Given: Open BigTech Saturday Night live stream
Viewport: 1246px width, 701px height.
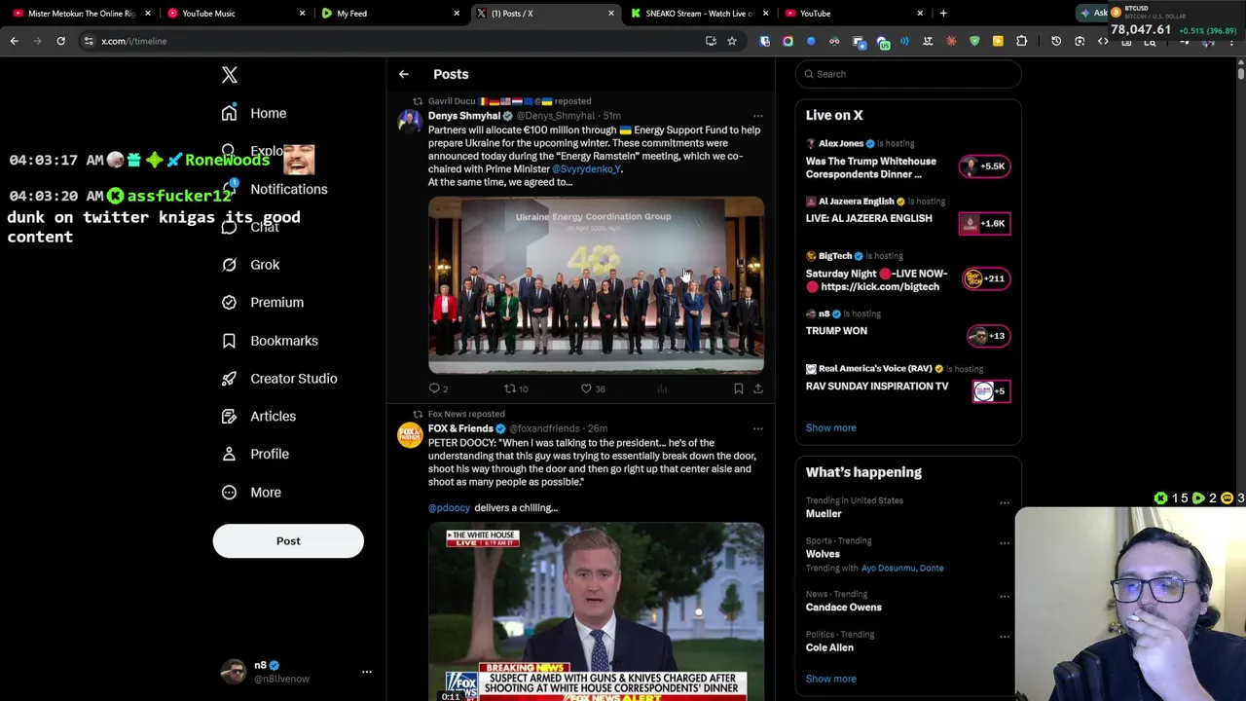Looking at the screenshot, I should click(876, 280).
